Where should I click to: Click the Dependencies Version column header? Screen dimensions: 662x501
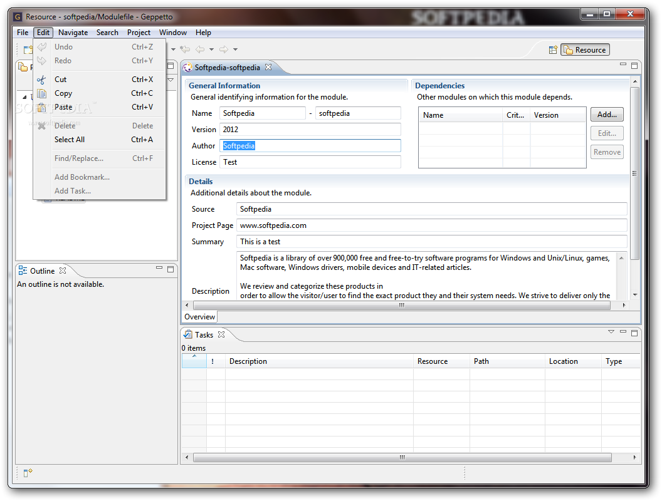click(x=558, y=115)
